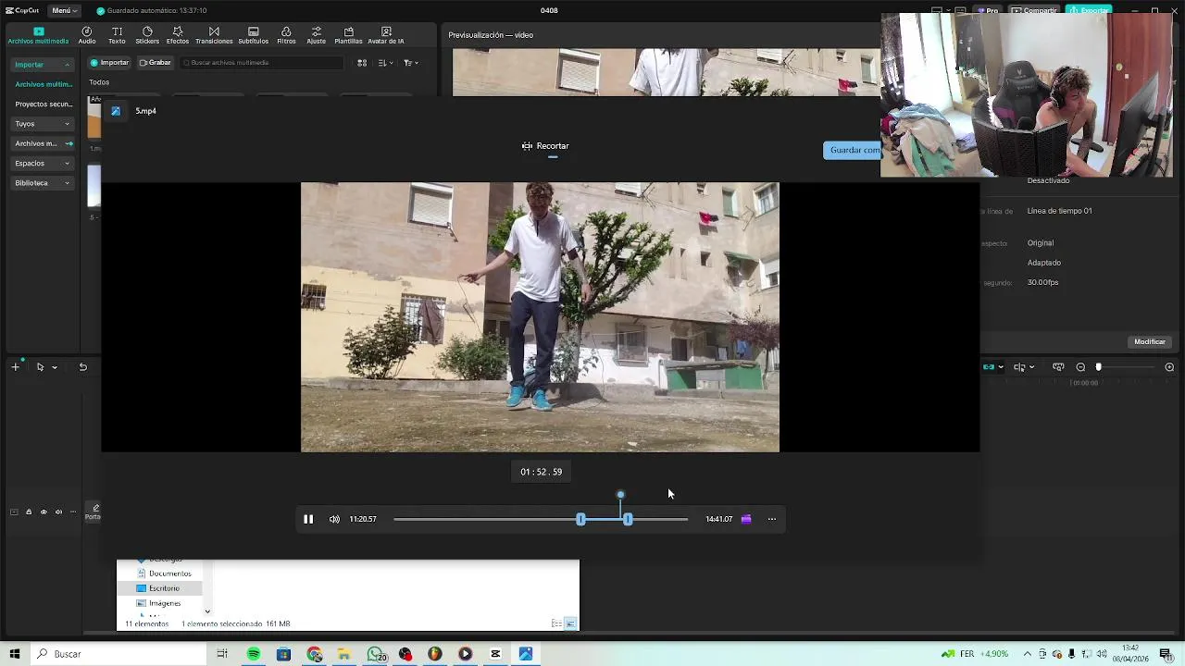Click the Importar button with plus icon

click(109, 63)
